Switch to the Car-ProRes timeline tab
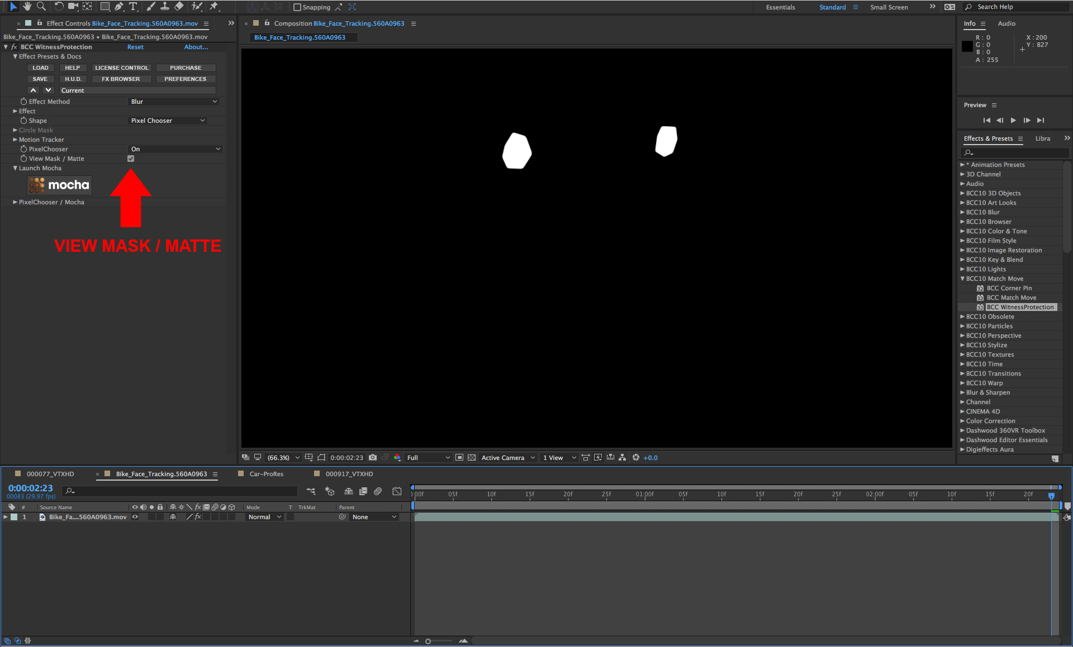Image resolution: width=1073 pixels, height=647 pixels. [x=265, y=473]
